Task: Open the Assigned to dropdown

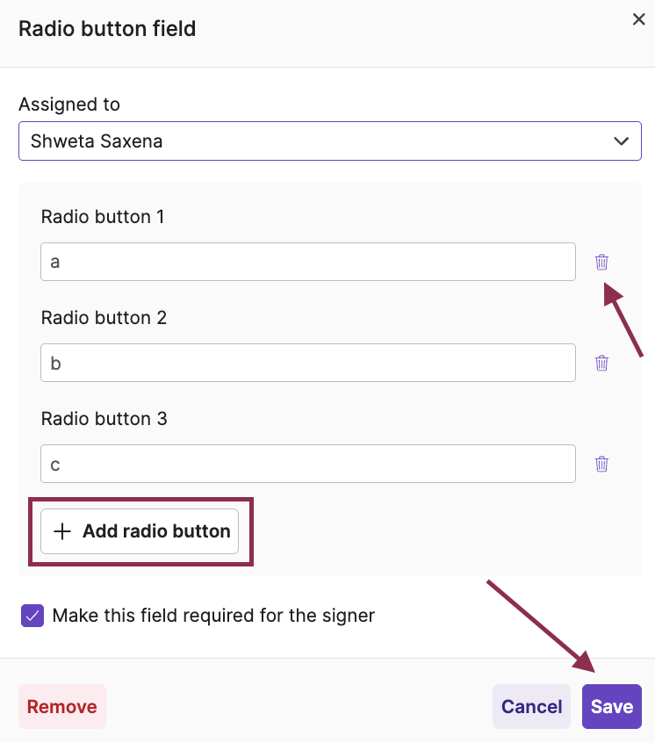Action: point(329,141)
